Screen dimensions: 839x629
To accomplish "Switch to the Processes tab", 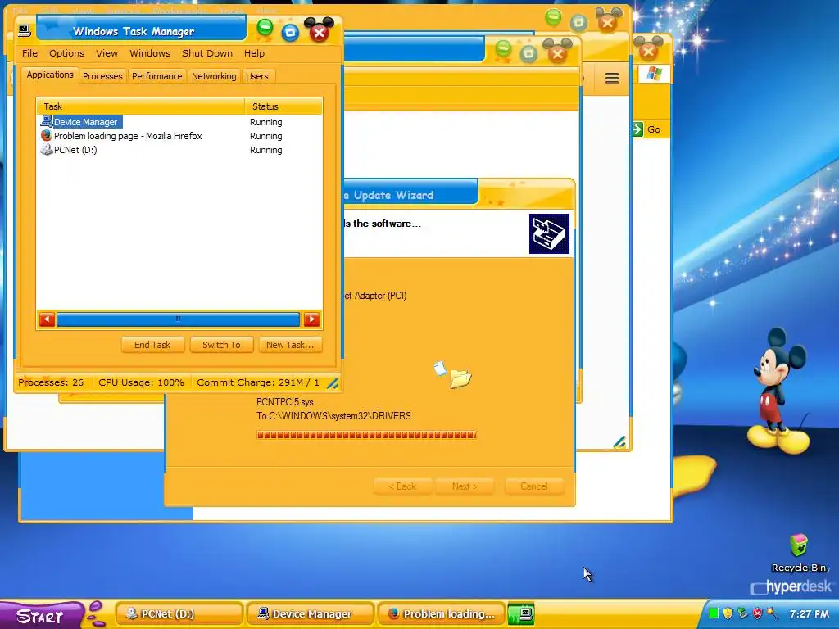I will click(102, 76).
